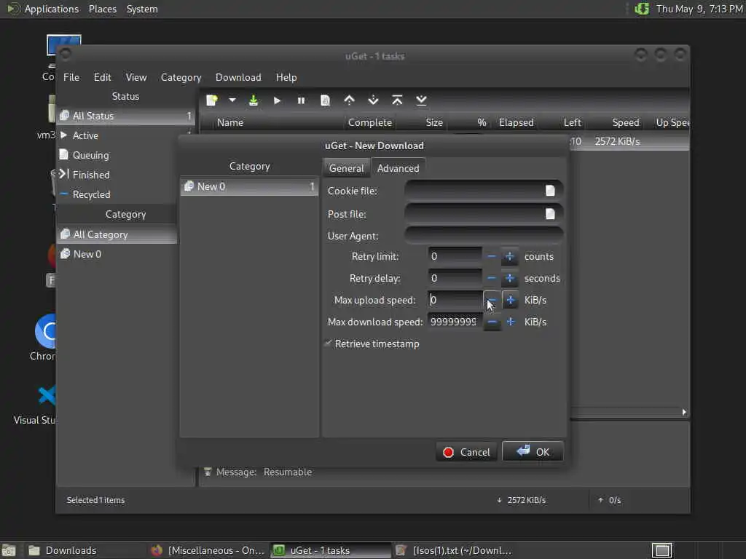The image size is (746, 559).
Task: Select New 0 in dialog category list
Action: 249,186
